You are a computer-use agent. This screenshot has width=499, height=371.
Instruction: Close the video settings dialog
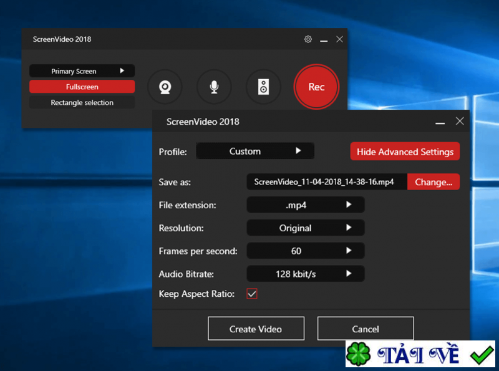pos(460,121)
